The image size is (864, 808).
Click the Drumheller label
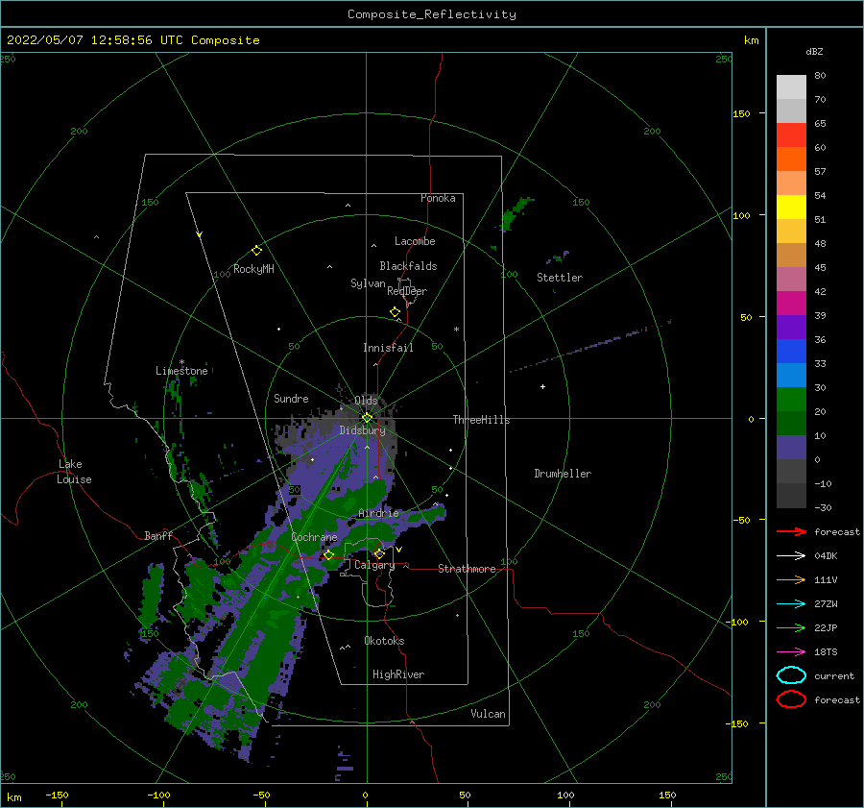click(x=563, y=474)
